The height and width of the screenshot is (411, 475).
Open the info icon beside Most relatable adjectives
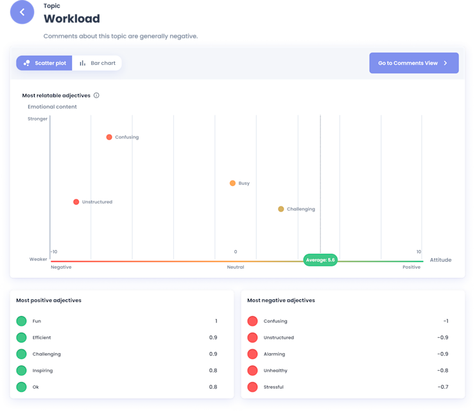tap(96, 96)
